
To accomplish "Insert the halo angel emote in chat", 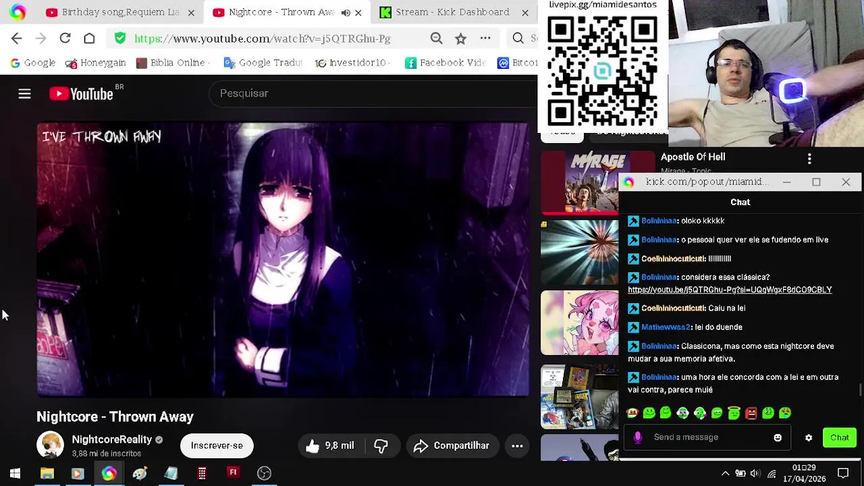I will [x=734, y=413].
